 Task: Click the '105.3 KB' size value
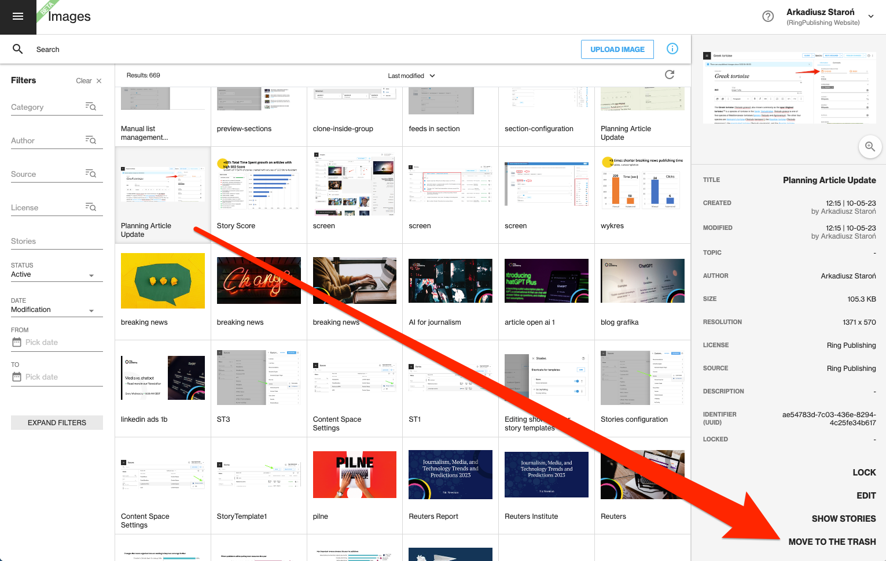(x=862, y=299)
